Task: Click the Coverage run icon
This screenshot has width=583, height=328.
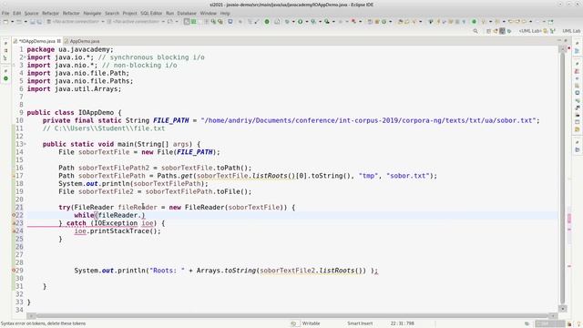Action: click(x=313, y=22)
